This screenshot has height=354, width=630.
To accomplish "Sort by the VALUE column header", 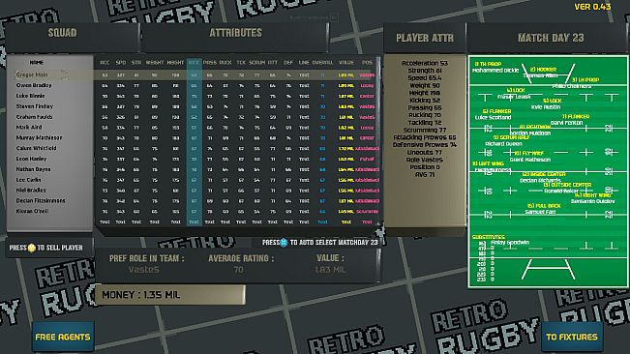I will [x=346, y=63].
